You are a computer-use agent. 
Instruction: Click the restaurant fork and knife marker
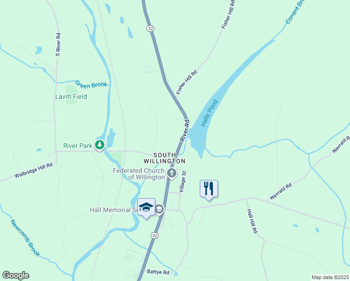click(209, 189)
